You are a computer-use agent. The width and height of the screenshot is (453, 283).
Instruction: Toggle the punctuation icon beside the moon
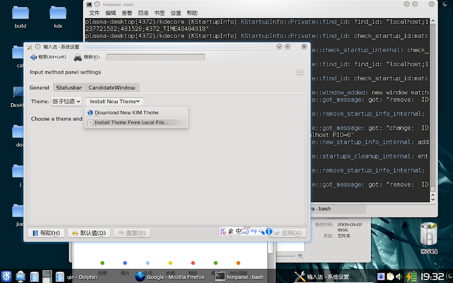(x=254, y=231)
